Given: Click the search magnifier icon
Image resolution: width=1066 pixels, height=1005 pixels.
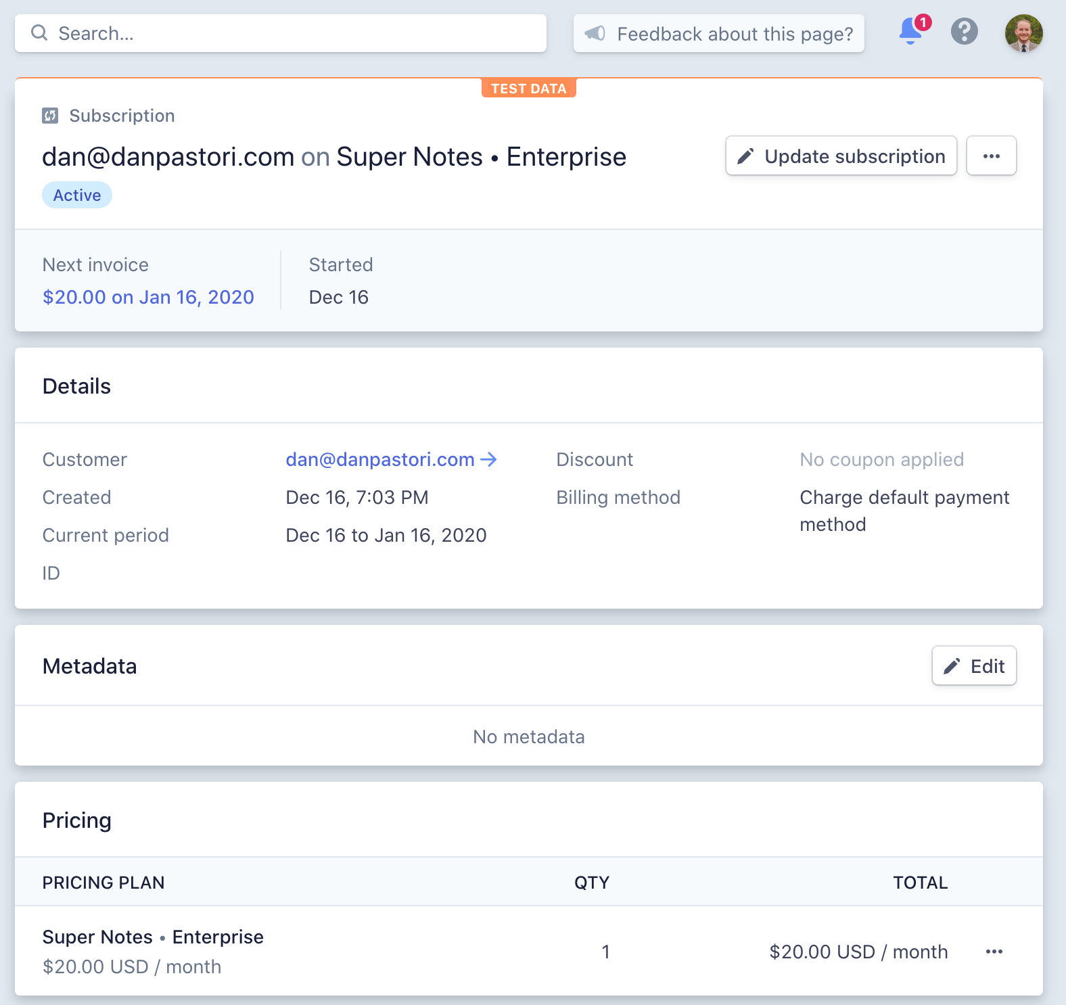Looking at the screenshot, I should (x=39, y=32).
